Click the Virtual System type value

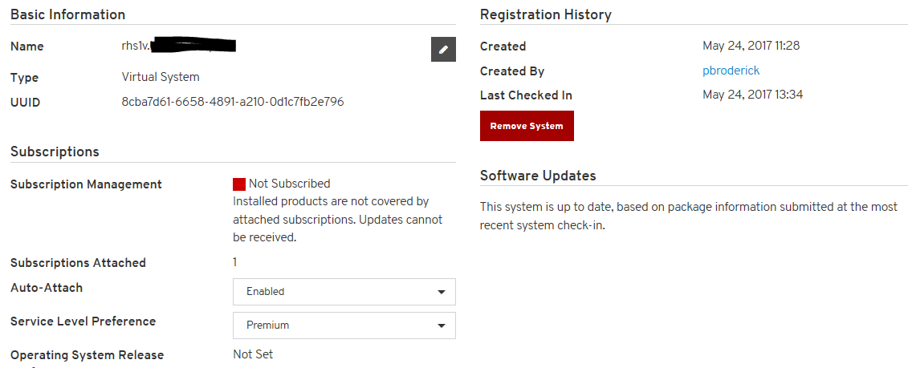[161, 77]
